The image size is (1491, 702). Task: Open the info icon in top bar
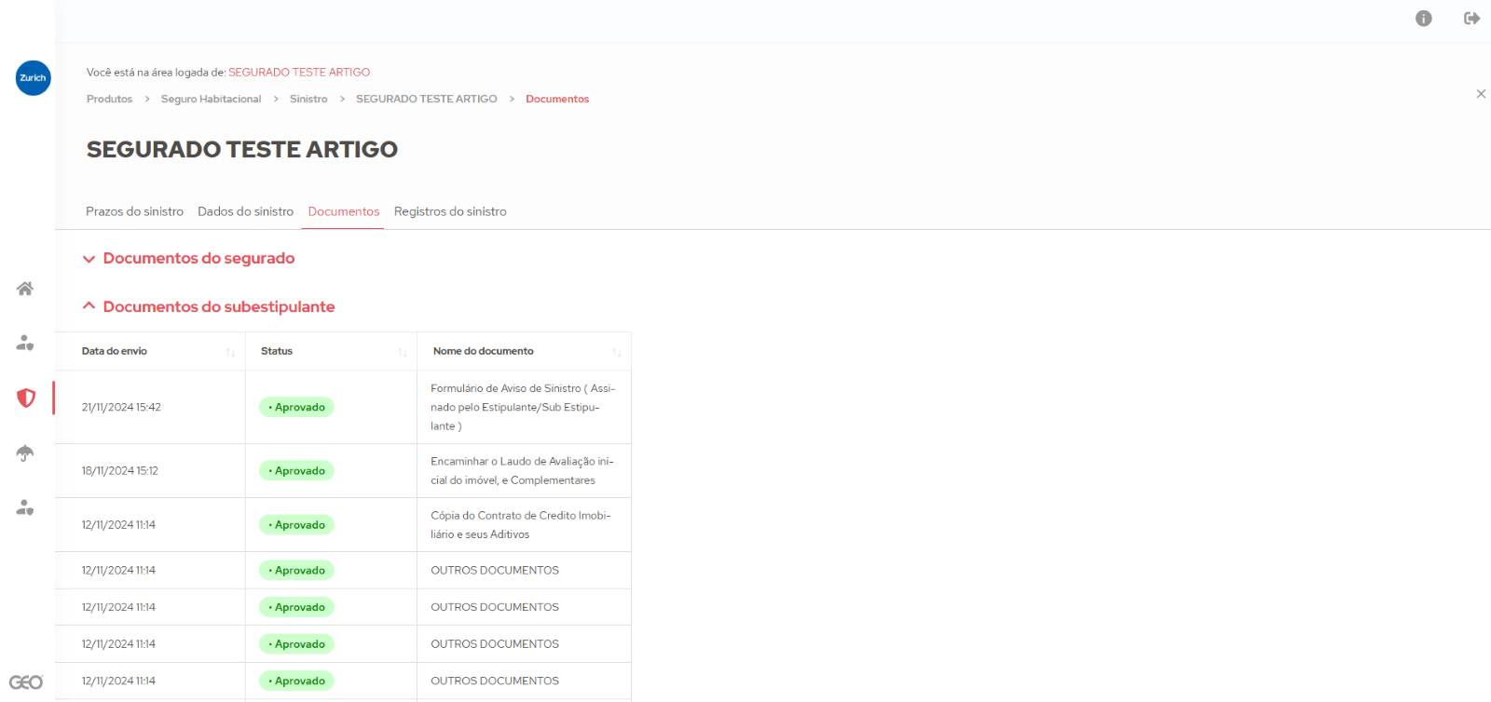click(1423, 19)
